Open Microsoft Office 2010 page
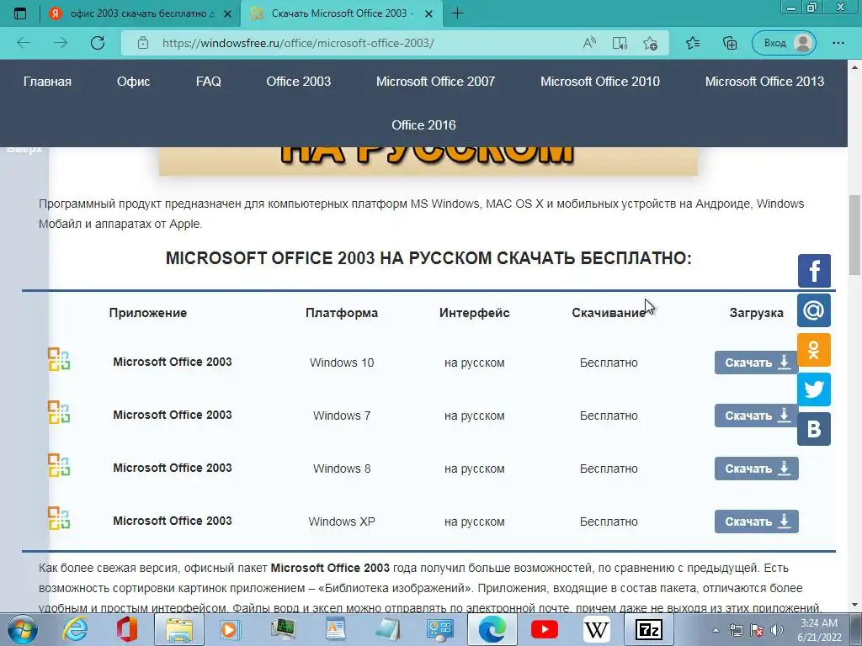This screenshot has height=646, width=862. coord(599,82)
